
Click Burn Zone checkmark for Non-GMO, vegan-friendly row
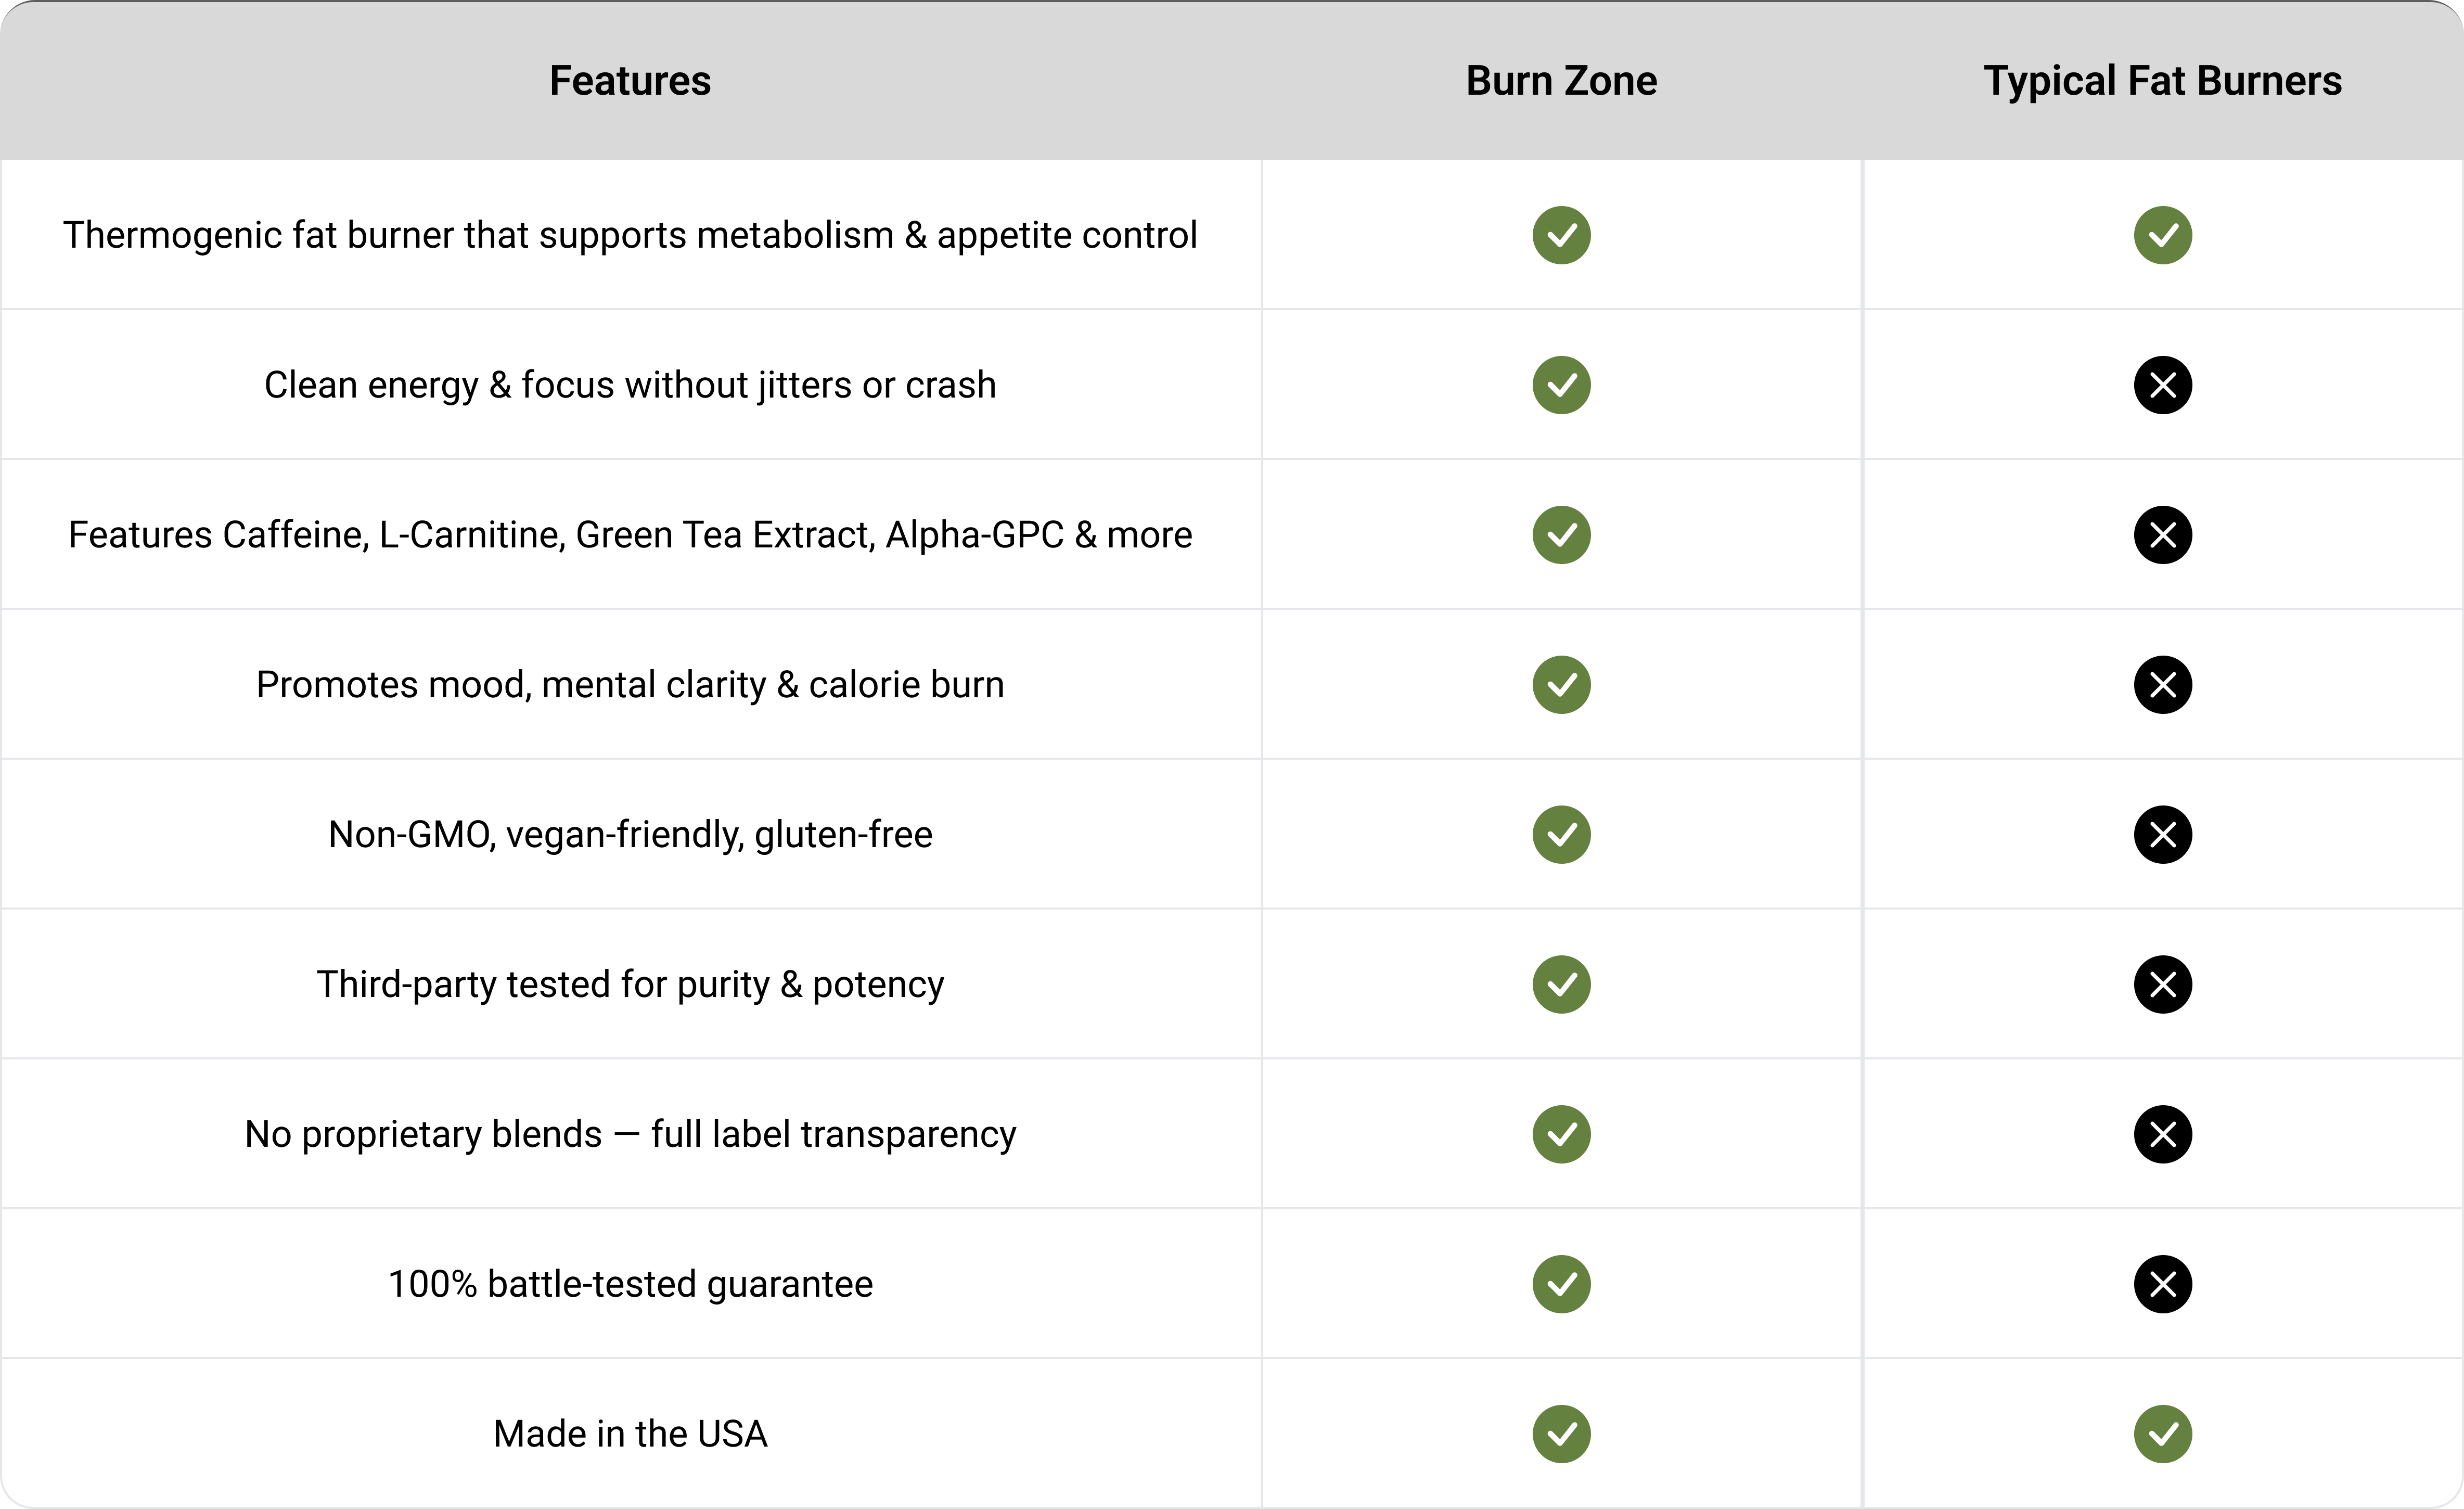(x=1561, y=834)
